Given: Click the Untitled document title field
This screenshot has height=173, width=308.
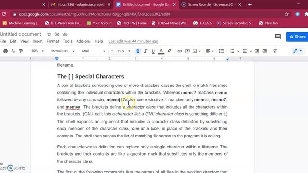Looking at the screenshot, I should pos(21,34).
